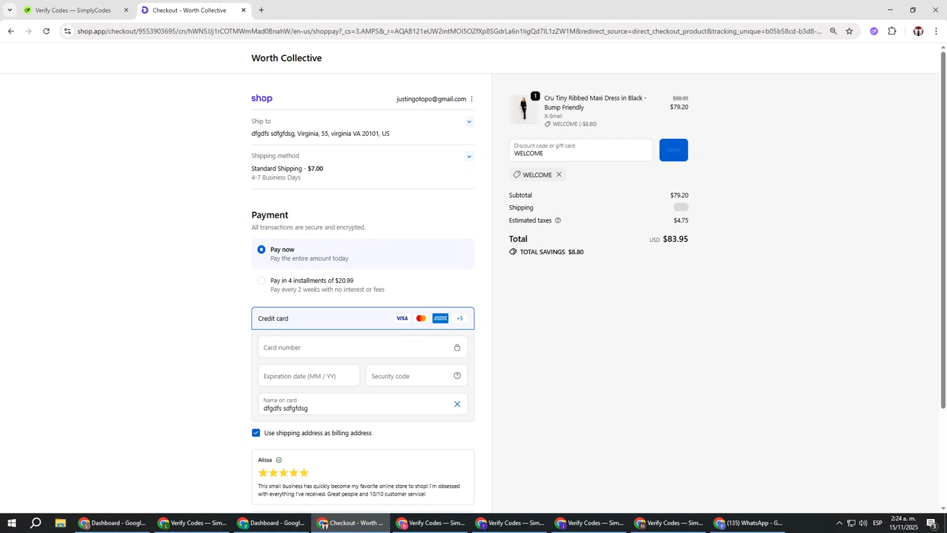Remove the WELCOME discount tag

tap(559, 175)
